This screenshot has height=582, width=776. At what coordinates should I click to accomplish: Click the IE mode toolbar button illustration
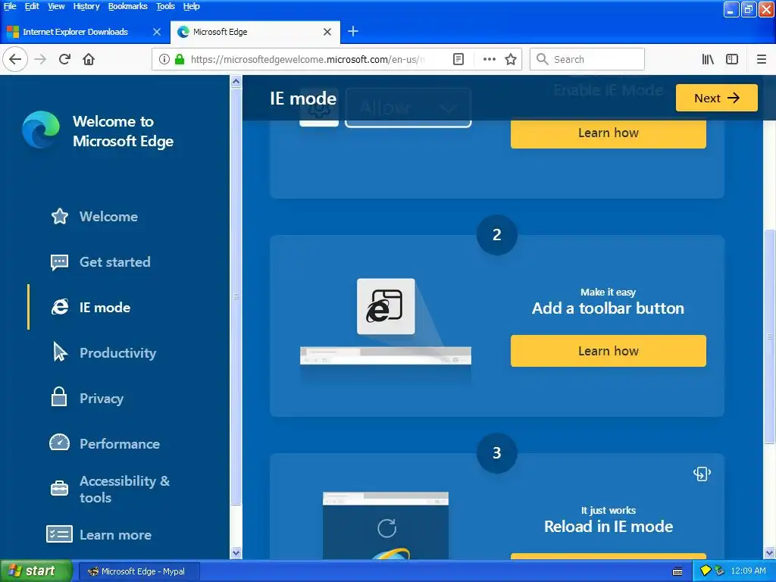(x=386, y=306)
